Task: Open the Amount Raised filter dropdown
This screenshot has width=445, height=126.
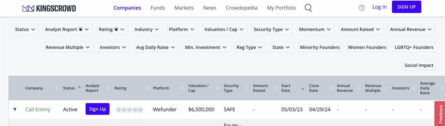Action: [x=361, y=29]
